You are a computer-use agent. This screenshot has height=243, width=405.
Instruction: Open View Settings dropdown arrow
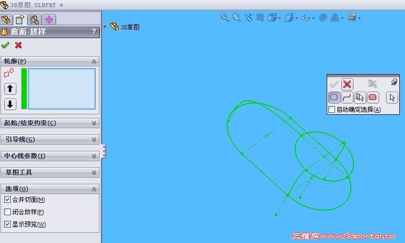pyautogui.click(x=360, y=19)
